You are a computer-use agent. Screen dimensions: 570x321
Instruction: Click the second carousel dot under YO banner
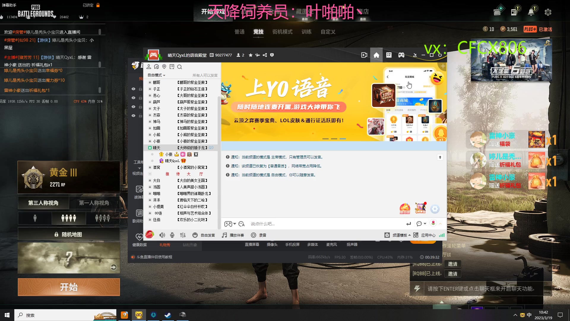click(335, 139)
